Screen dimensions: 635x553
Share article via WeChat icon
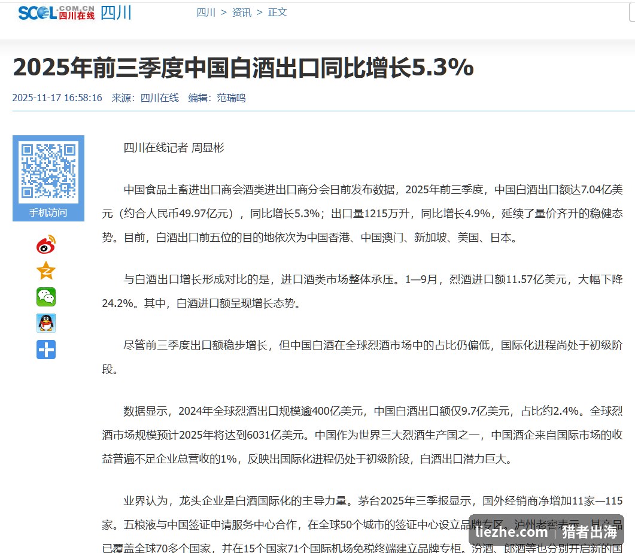point(45,297)
